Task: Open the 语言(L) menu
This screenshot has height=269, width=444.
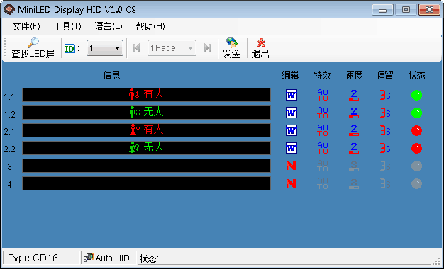Action: coord(109,26)
